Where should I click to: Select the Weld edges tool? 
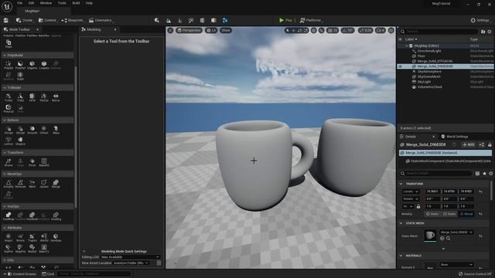coord(32,184)
